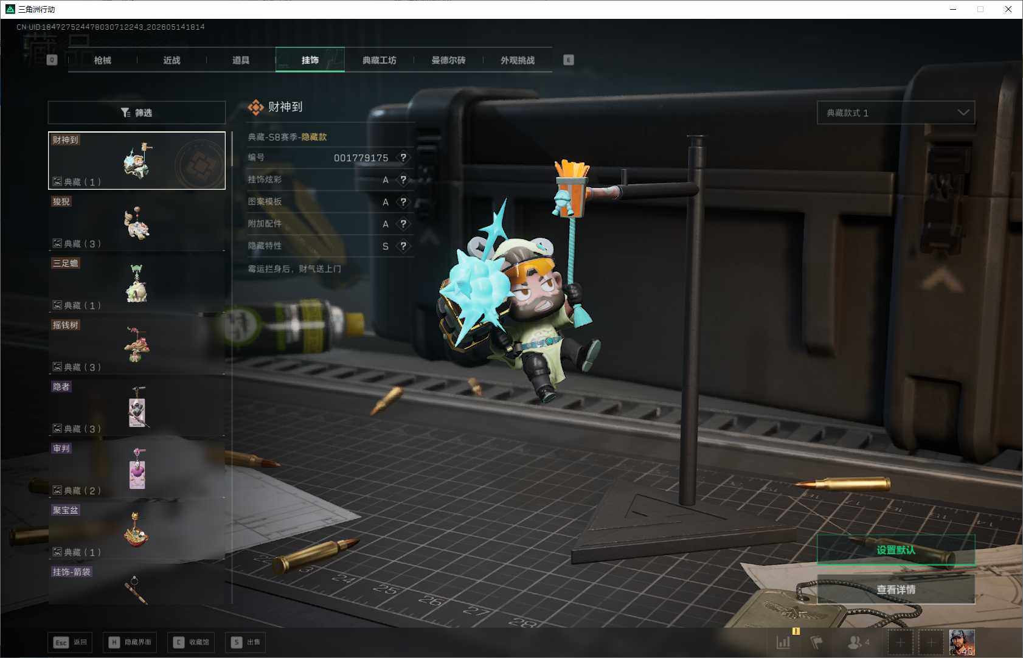Open 查看详情 details button

tap(896, 589)
